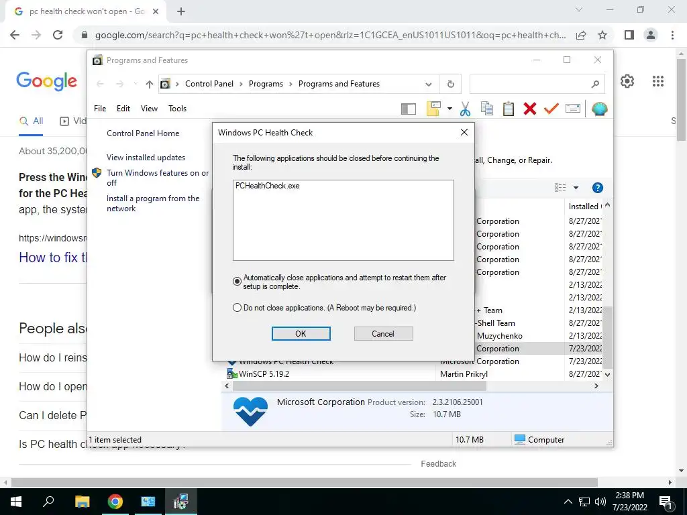Click Cancel in the PC Health Check dialog
The height and width of the screenshot is (515, 687).
click(383, 334)
